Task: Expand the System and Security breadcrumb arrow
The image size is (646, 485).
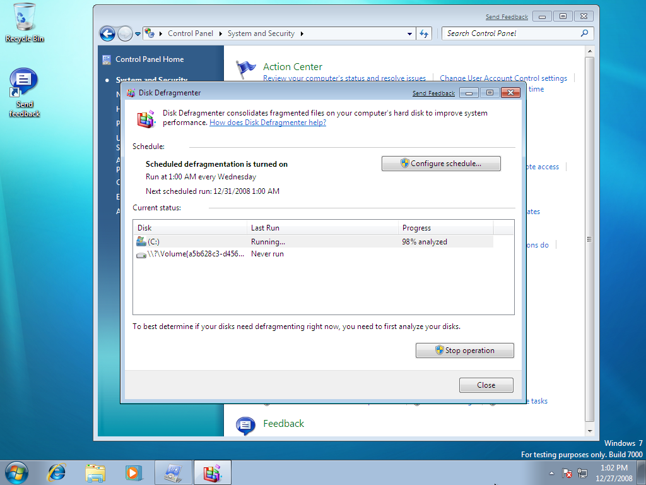Action: click(302, 34)
